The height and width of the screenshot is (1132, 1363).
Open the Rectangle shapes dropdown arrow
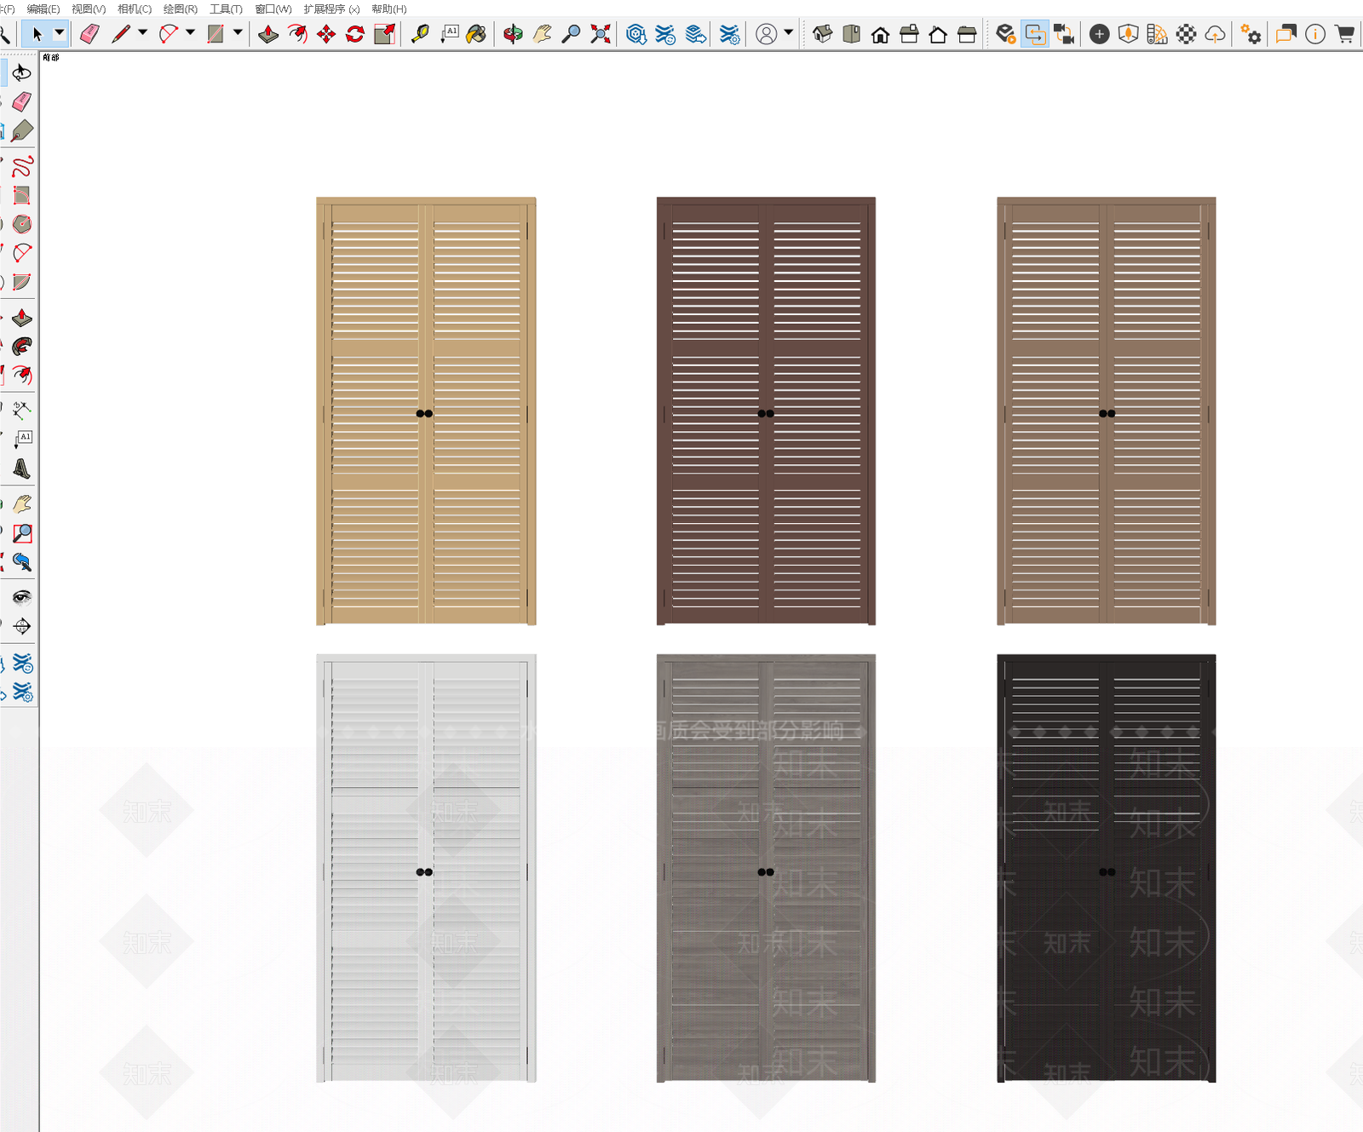pos(238,33)
